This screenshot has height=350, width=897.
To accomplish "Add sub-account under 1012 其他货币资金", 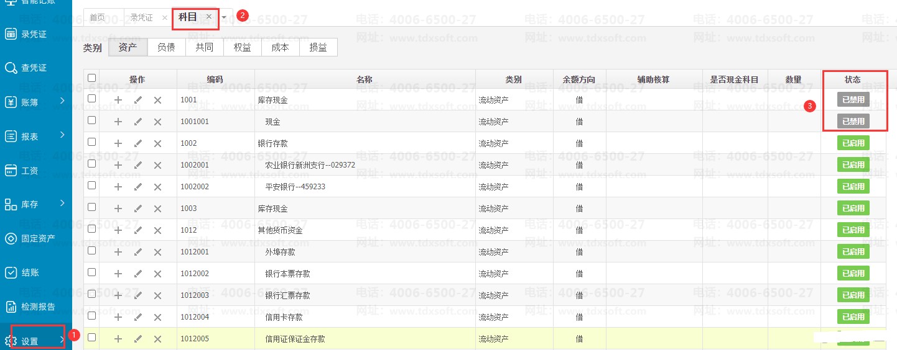I will (x=118, y=230).
